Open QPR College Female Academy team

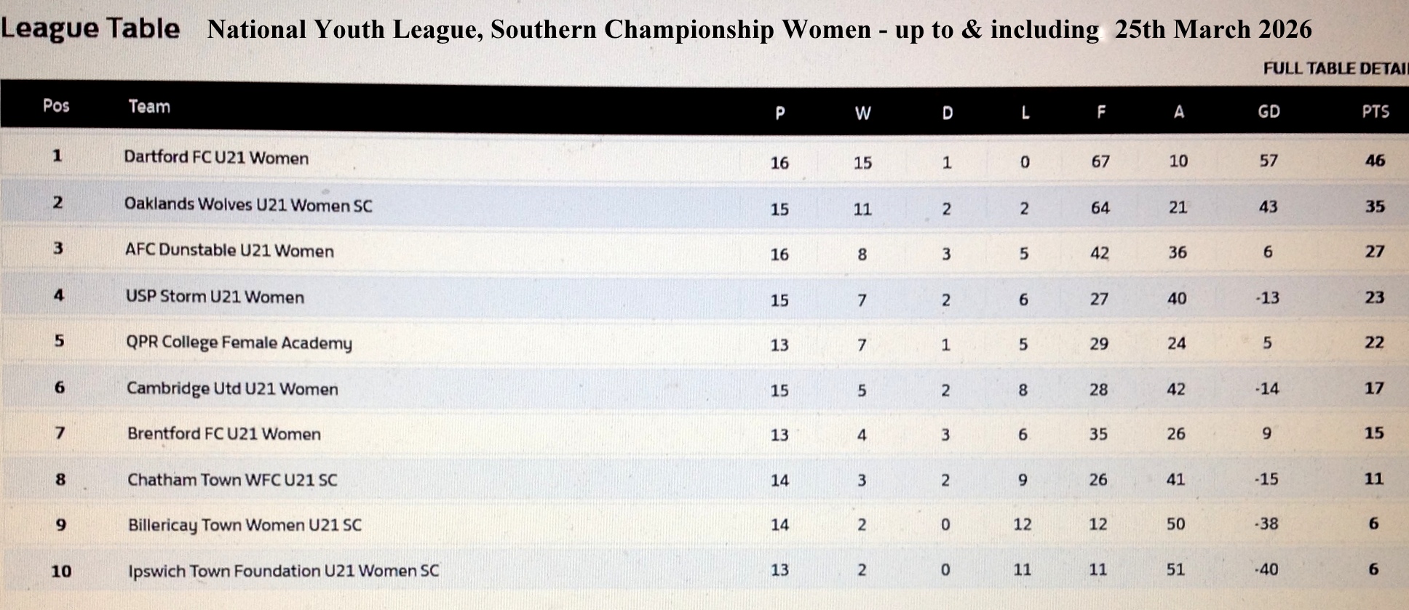click(x=239, y=342)
